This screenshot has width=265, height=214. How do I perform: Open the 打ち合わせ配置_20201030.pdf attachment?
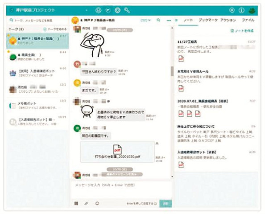(x=117, y=152)
